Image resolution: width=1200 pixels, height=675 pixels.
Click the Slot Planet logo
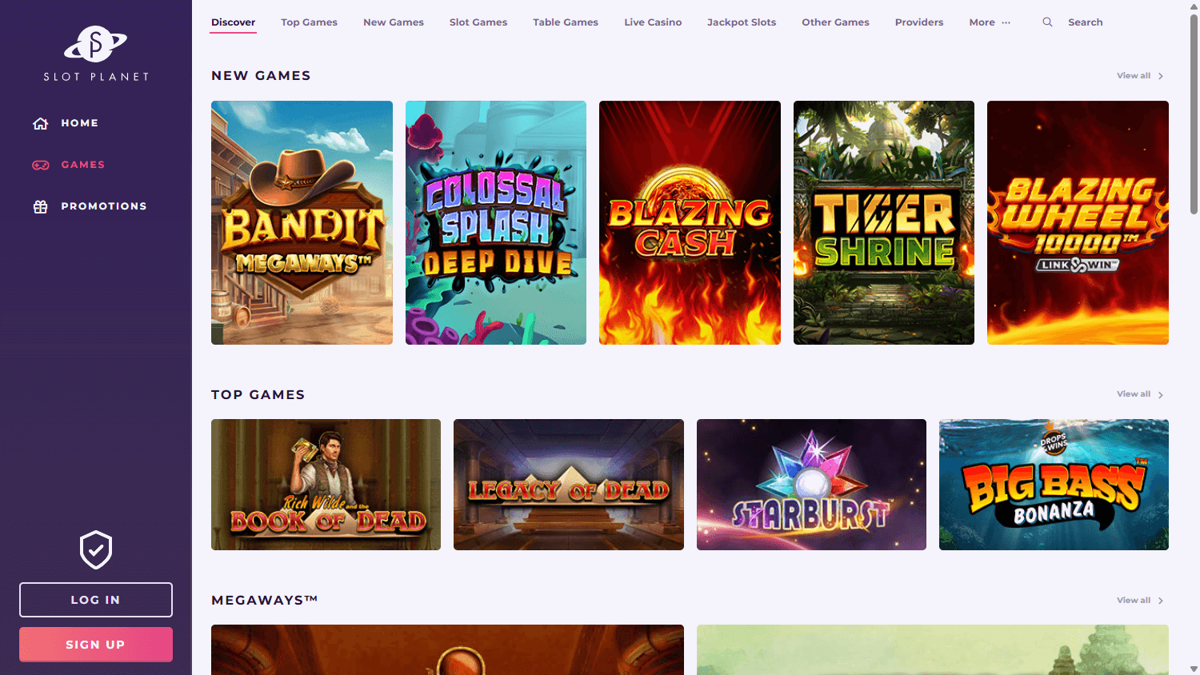(94, 53)
